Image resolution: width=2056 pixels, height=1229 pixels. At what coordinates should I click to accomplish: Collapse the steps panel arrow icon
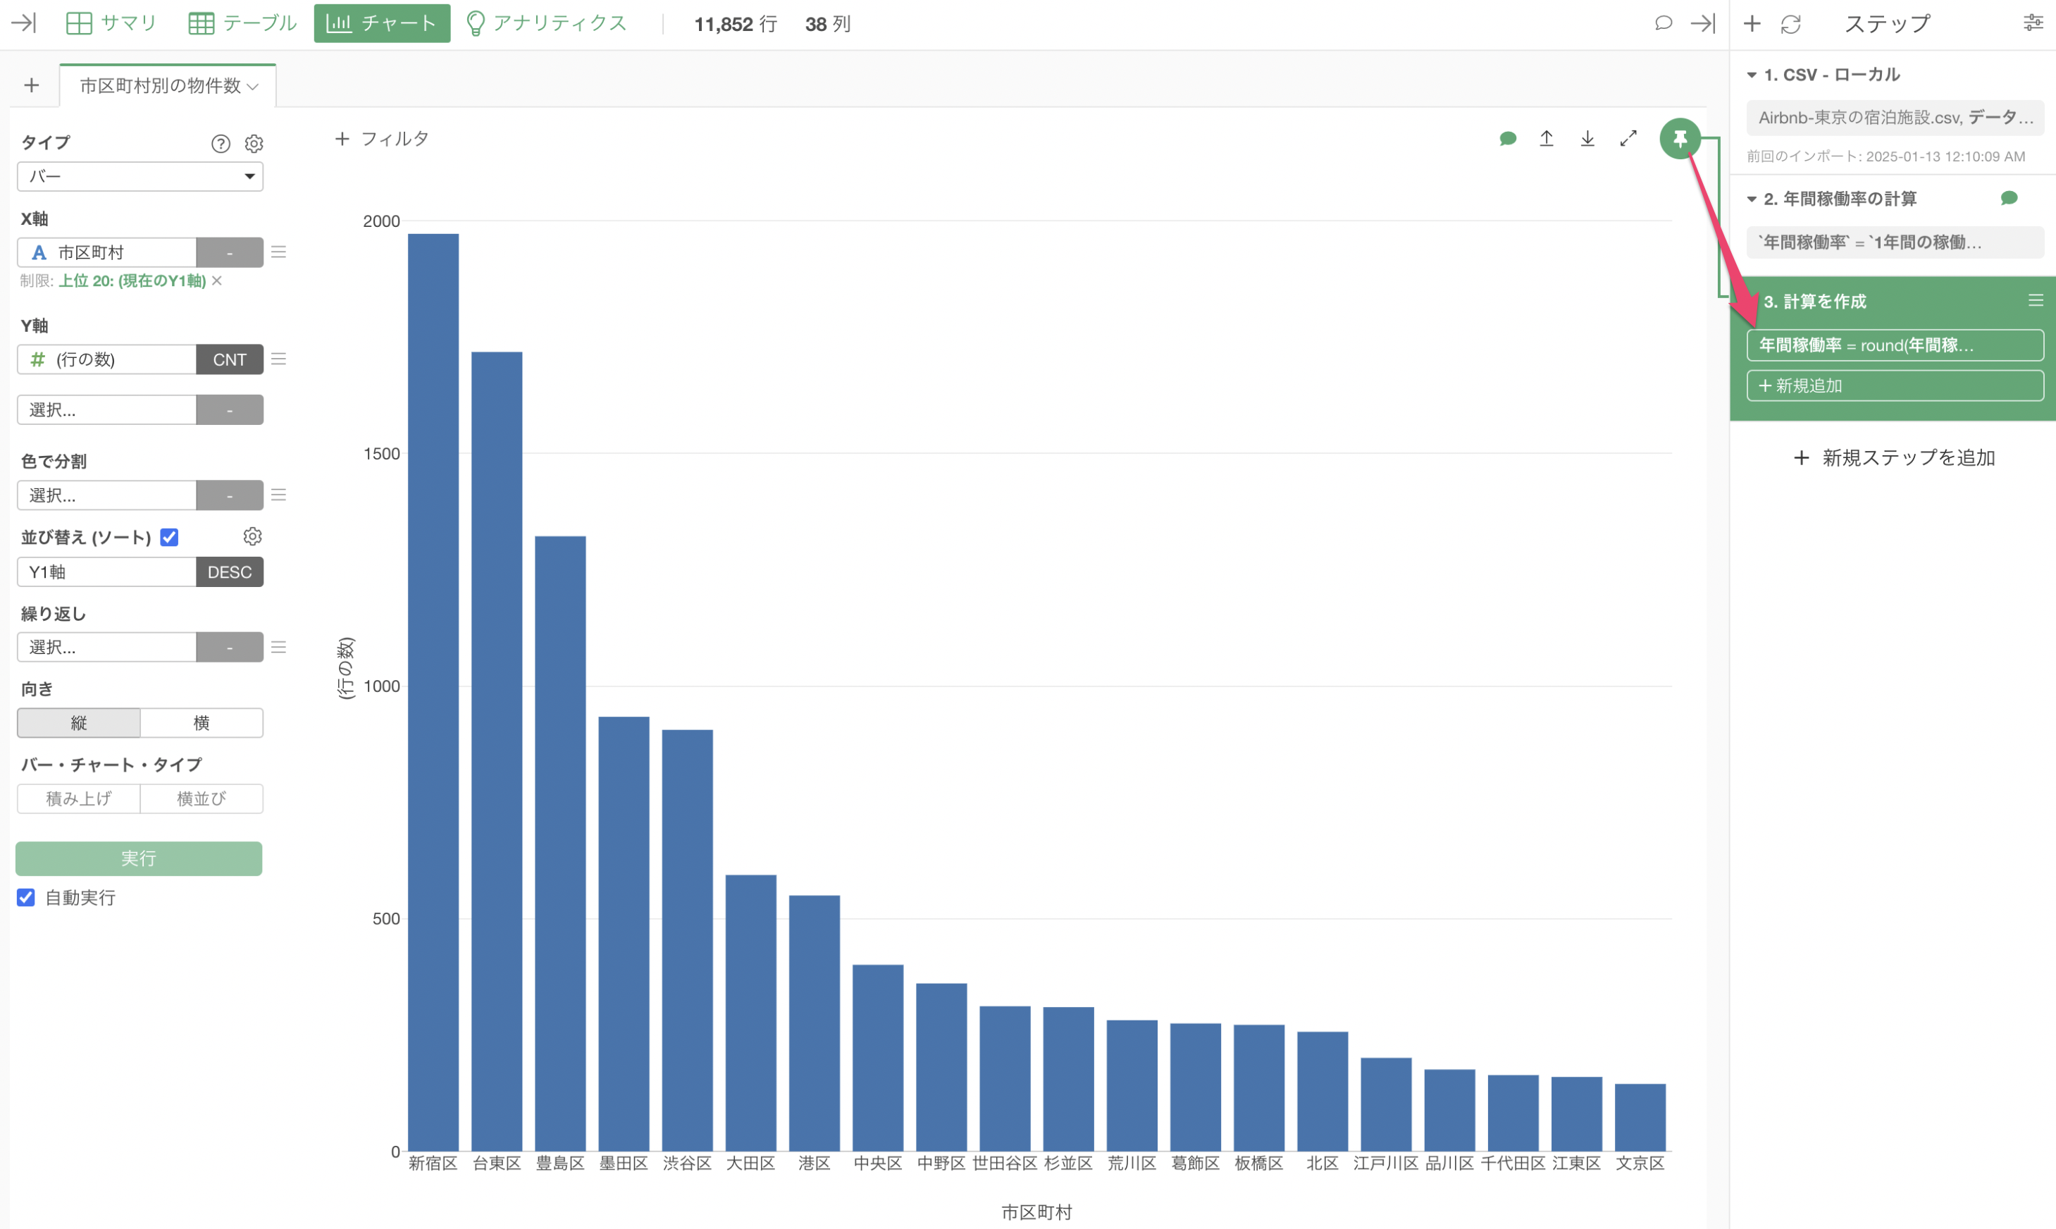coord(1702,23)
